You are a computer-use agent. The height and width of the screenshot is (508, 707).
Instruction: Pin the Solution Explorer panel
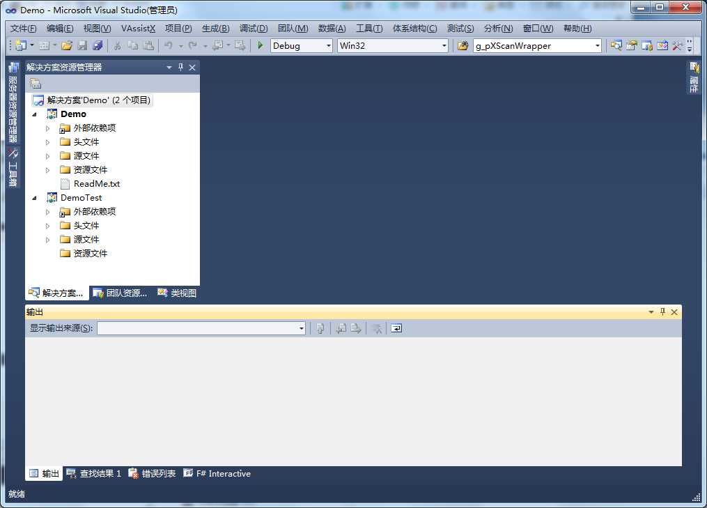tap(181, 67)
